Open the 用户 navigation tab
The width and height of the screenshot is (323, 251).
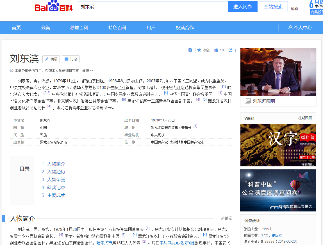(x=151, y=27)
